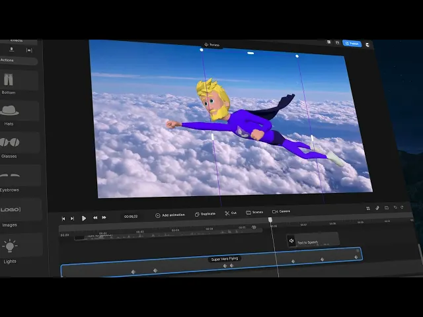Click the timeline playhead handle
The width and height of the screenshot is (423, 317).
pos(270,220)
